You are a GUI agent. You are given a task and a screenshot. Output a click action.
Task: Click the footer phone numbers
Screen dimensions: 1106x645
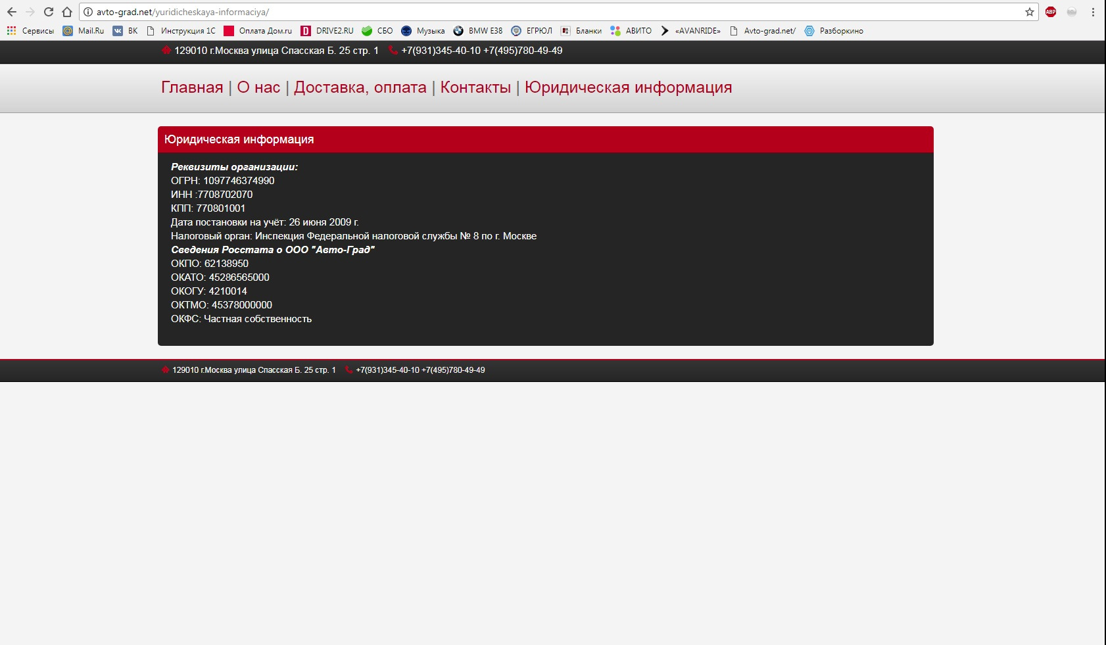click(x=420, y=370)
